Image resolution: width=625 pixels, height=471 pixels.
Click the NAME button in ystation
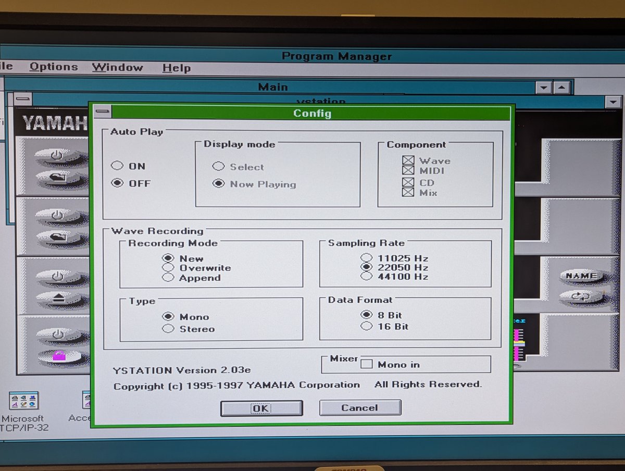point(581,276)
